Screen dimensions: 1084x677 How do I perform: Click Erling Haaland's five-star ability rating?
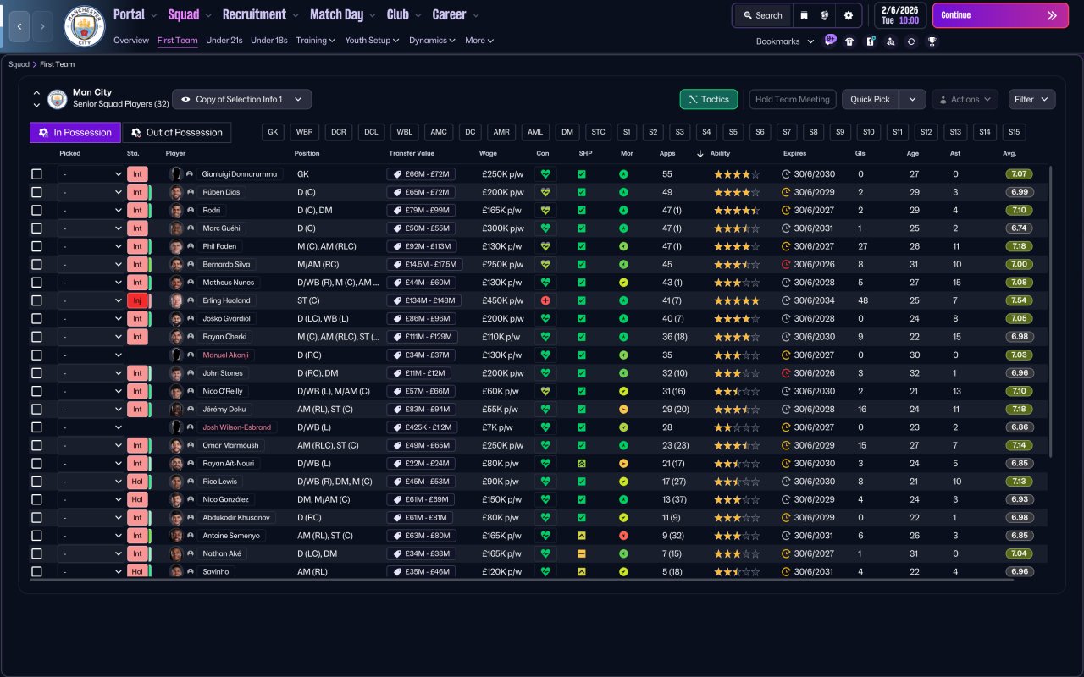tap(737, 300)
